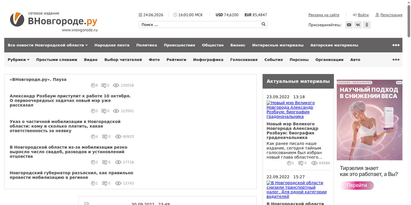The height and width of the screenshot is (205, 411).
Task: Open the VK social icon
Action: 358,25
